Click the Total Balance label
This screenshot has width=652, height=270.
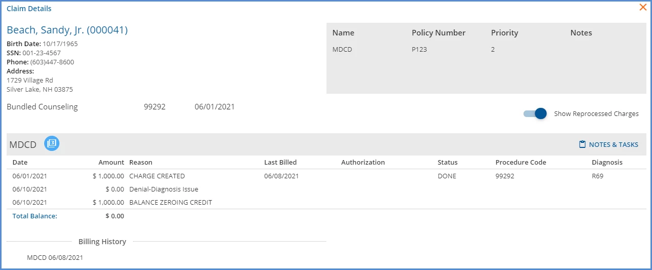click(x=35, y=216)
